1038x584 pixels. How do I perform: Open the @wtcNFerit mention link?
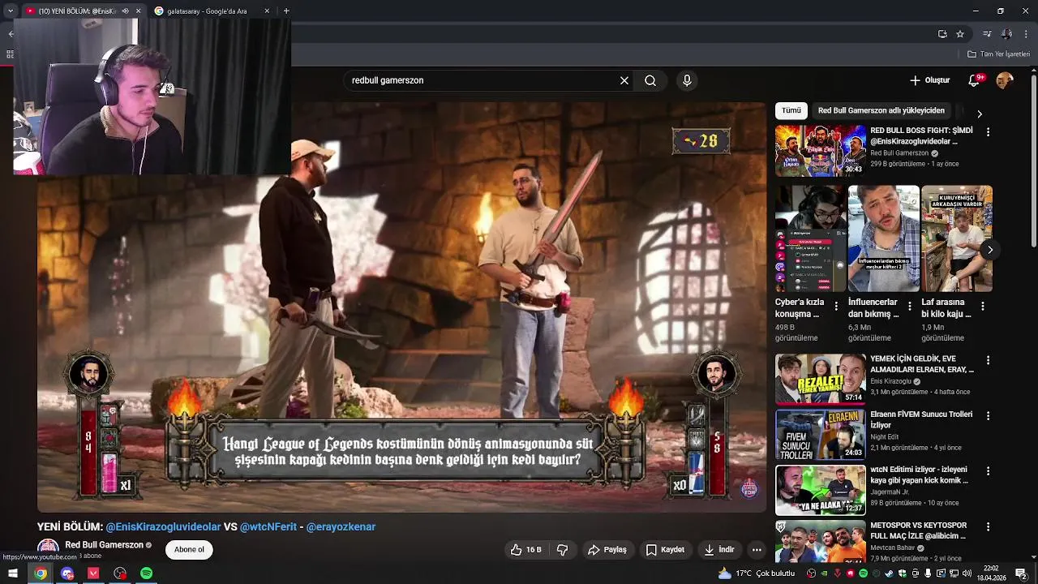pos(268,526)
